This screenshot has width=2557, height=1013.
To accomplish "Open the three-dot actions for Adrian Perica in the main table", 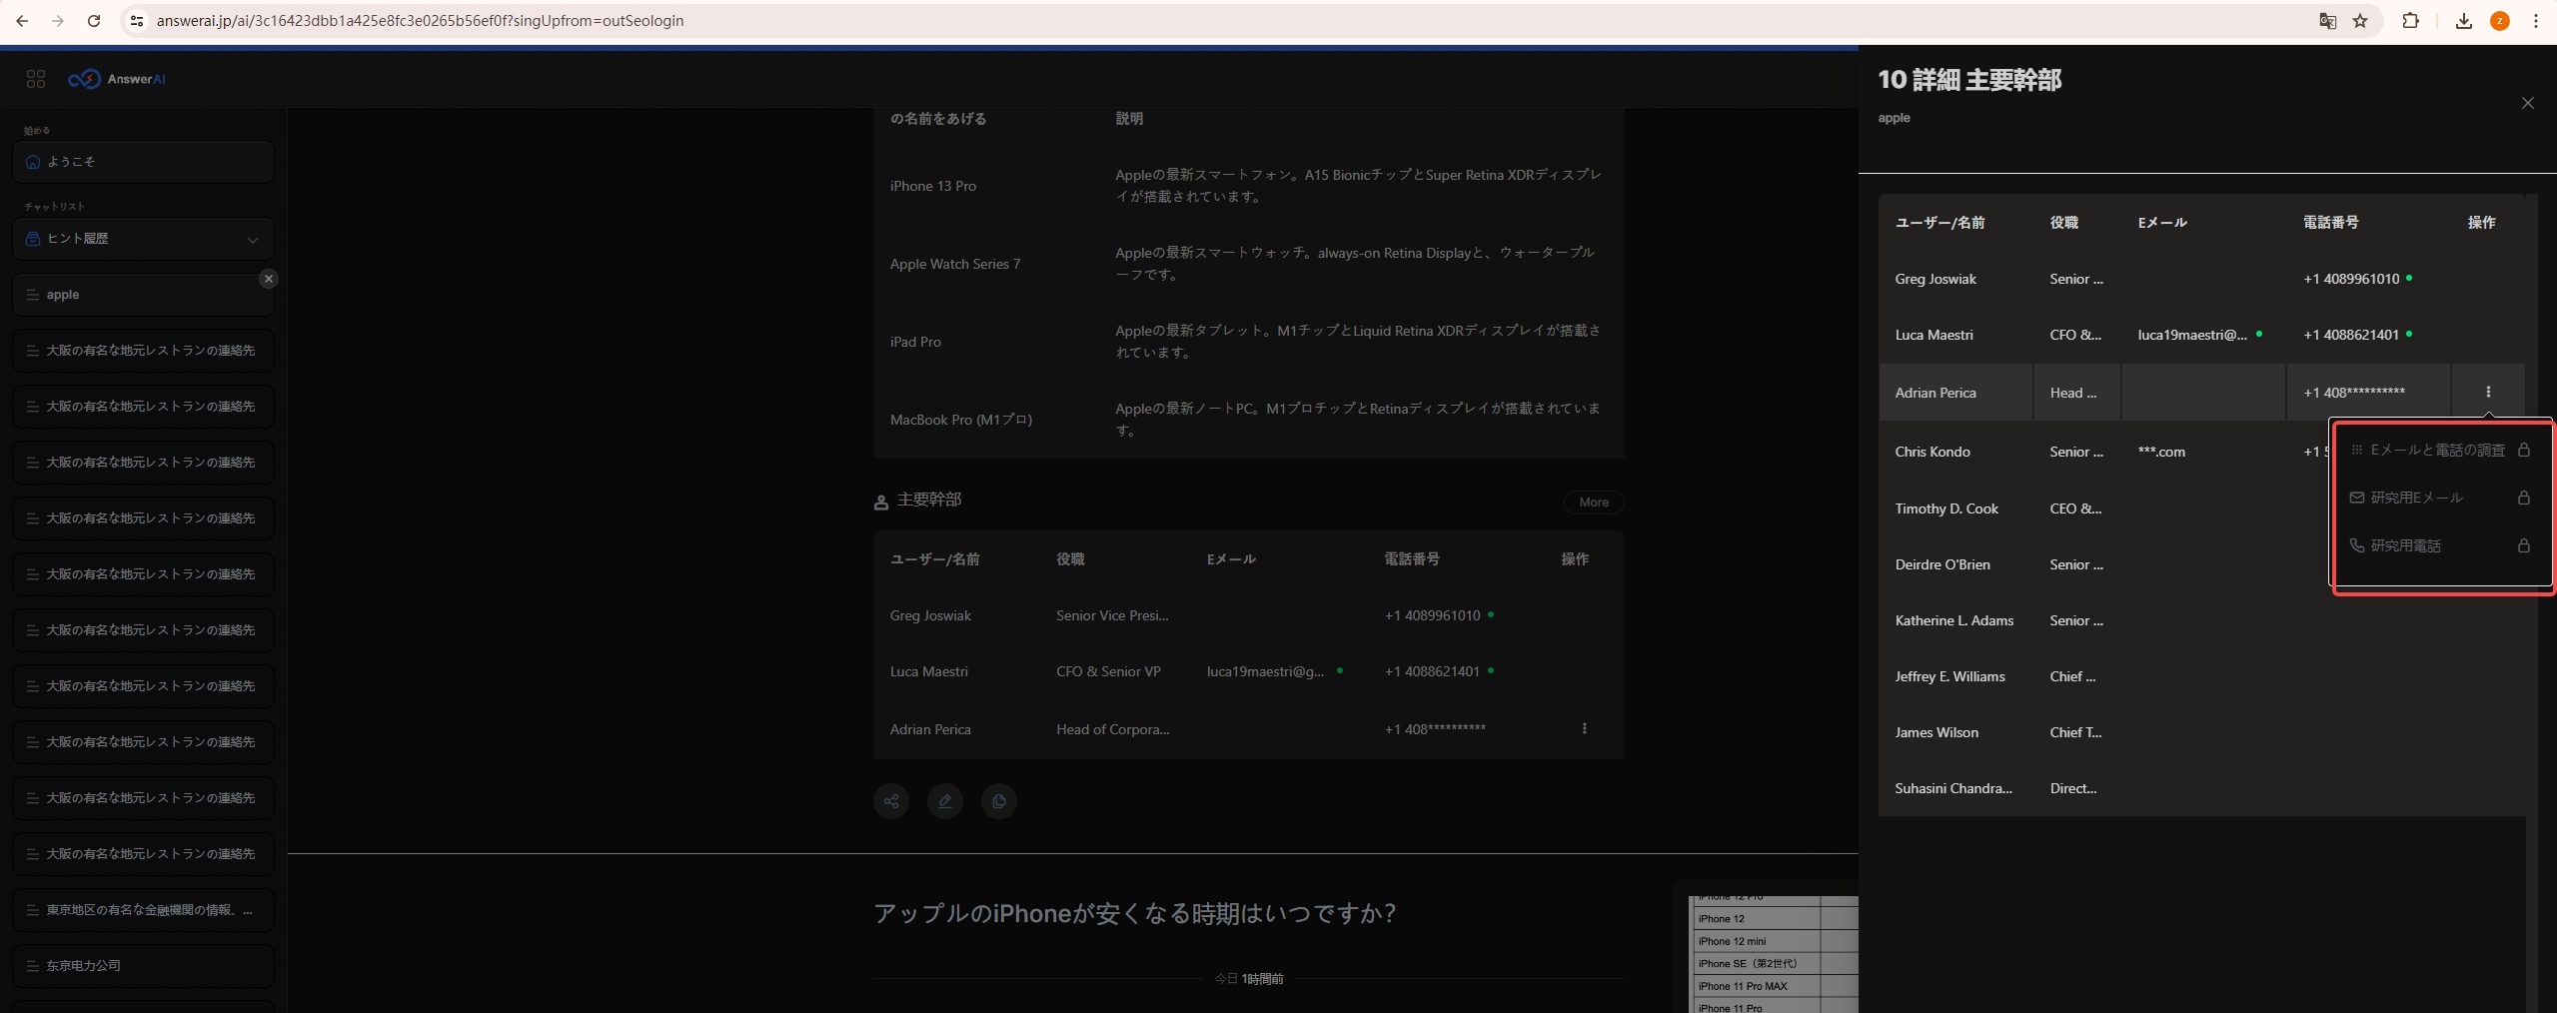I will coord(1584,728).
